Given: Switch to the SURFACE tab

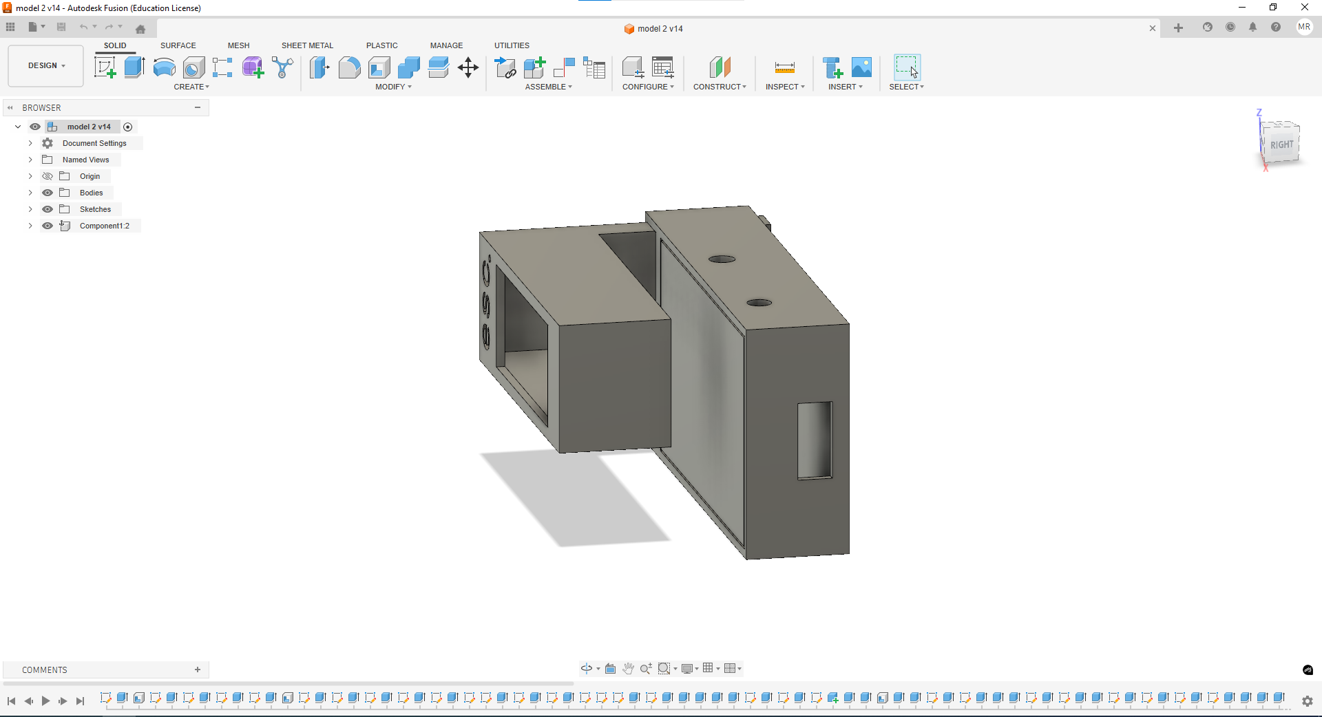Looking at the screenshot, I should [x=178, y=45].
